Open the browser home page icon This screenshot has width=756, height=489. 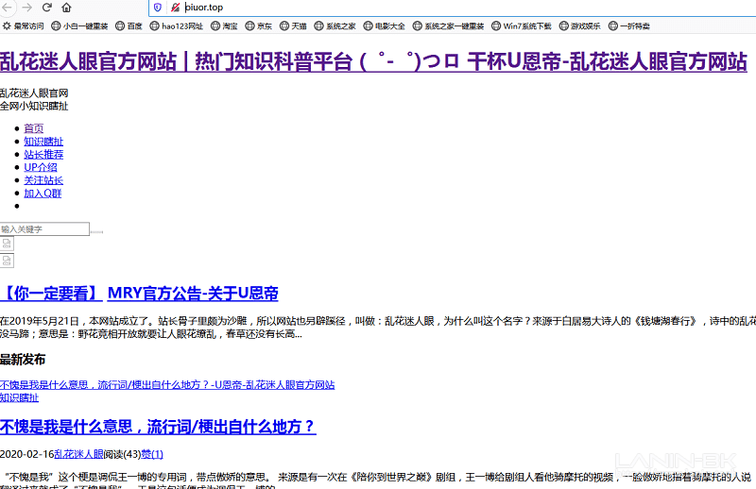pyautogui.click(x=66, y=8)
